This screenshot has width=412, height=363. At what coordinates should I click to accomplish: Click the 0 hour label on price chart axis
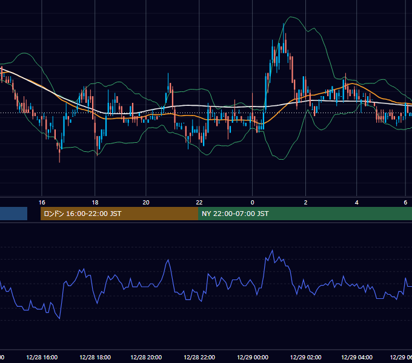252,203
